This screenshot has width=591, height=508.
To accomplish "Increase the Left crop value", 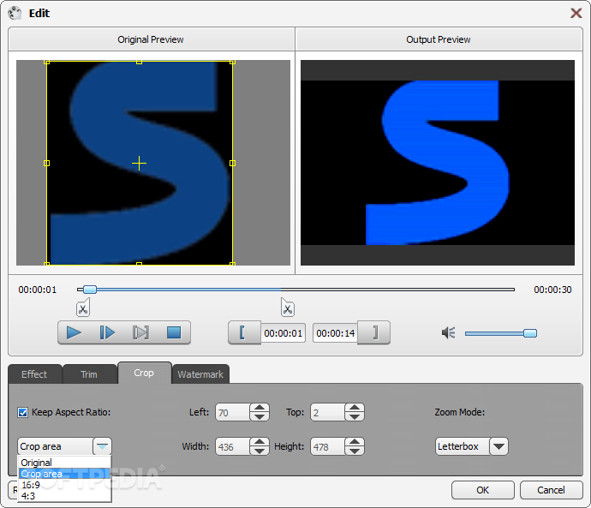I will coord(260,408).
